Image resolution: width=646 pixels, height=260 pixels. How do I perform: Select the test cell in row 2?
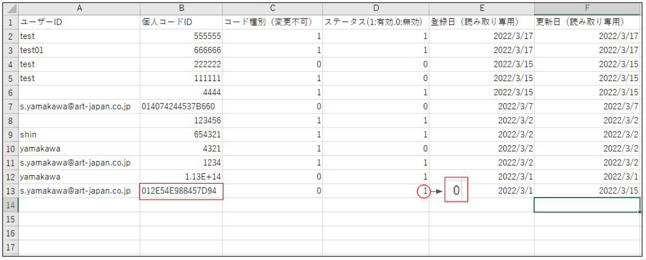[x=79, y=36]
